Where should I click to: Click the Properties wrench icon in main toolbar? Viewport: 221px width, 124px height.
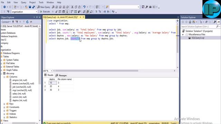(x=147, y=7)
